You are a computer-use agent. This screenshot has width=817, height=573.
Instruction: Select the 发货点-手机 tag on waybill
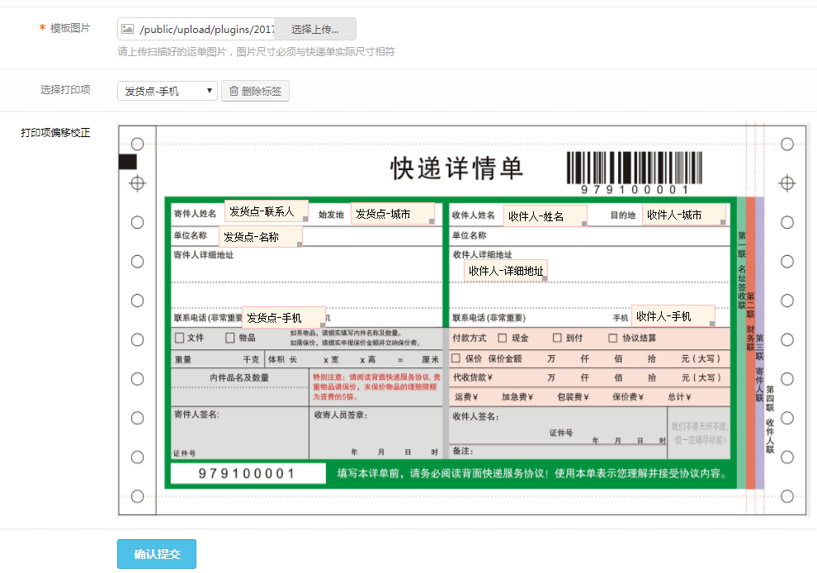tap(284, 318)
